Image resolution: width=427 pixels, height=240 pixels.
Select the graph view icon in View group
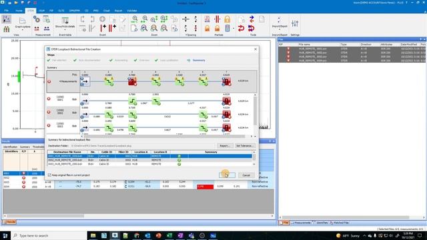coord(6,19)
